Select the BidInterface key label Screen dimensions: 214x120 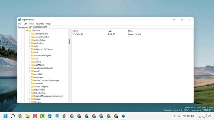click(39, 90)
